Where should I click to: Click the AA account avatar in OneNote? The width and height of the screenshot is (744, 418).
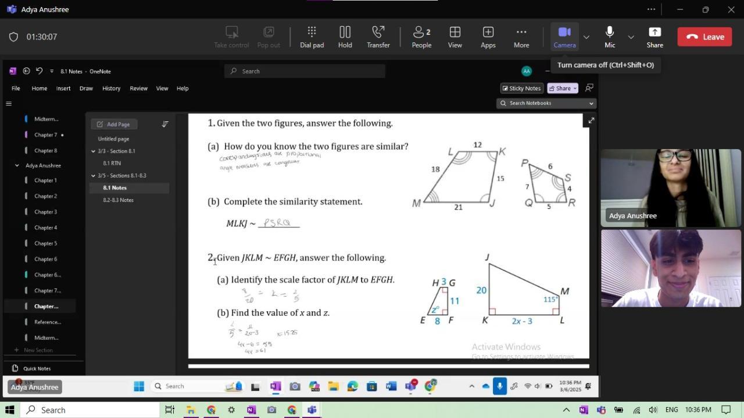[527, 71]
